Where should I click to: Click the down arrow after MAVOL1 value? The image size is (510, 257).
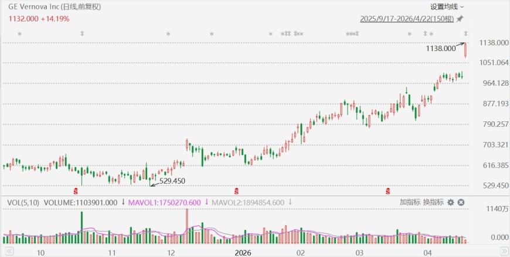[x=206, y=202]
